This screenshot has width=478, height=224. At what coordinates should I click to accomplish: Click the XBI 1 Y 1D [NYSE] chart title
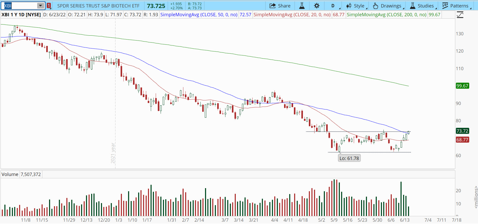tap(21, 15)
